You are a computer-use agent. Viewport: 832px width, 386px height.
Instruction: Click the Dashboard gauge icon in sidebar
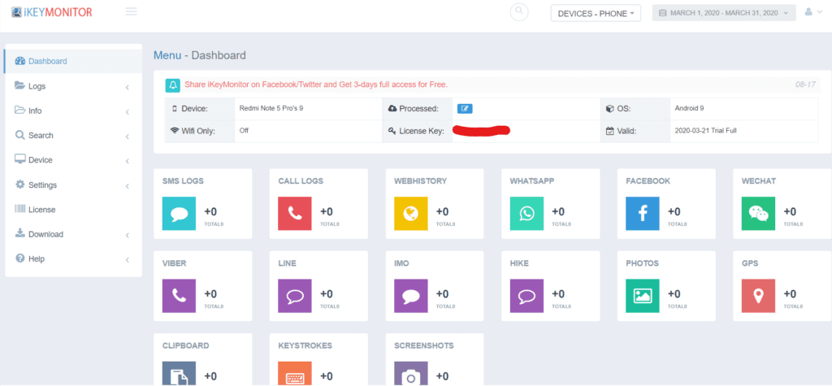tap(20, 61)
